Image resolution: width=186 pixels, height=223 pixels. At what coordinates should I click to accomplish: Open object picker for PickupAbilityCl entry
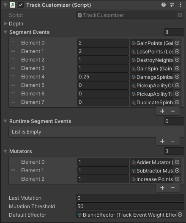click(x=177, y=85)
